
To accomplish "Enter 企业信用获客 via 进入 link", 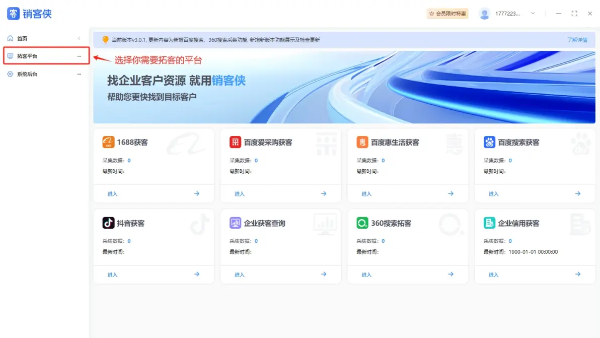I will click(493, 275).
